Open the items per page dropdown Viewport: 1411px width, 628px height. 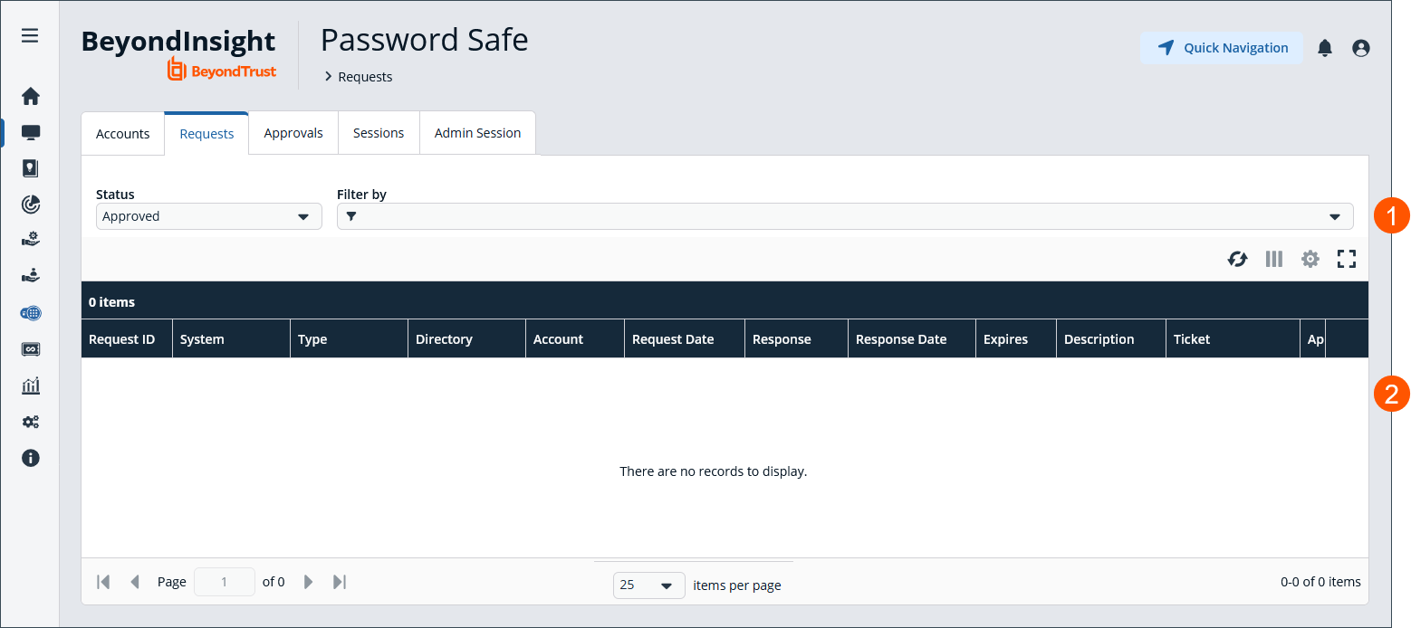[648, 585]
